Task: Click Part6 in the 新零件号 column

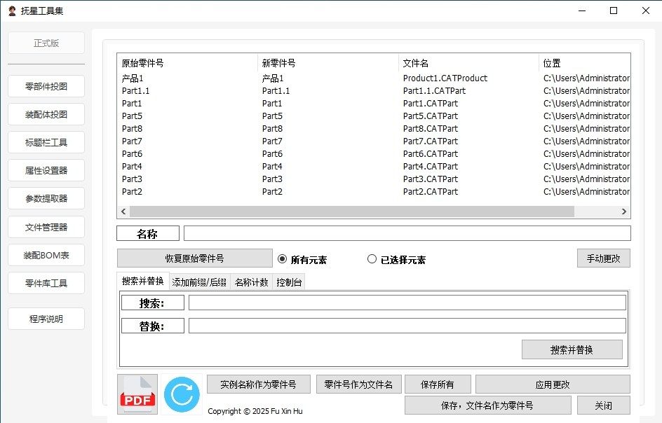Action: [x=272, y=154]
